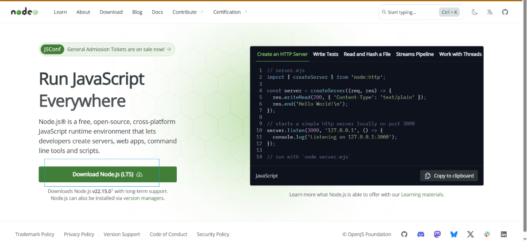Select the Create an HTTP Server tab
The width and height of the screenshot is (527, 242).
point(283,54)
